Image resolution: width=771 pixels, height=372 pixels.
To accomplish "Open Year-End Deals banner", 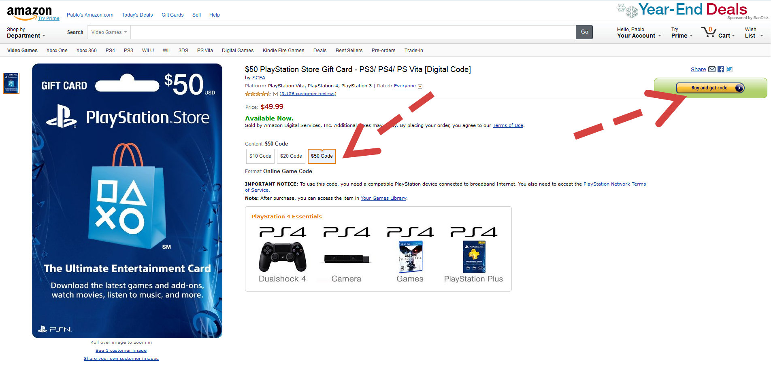I will (692, 10).
